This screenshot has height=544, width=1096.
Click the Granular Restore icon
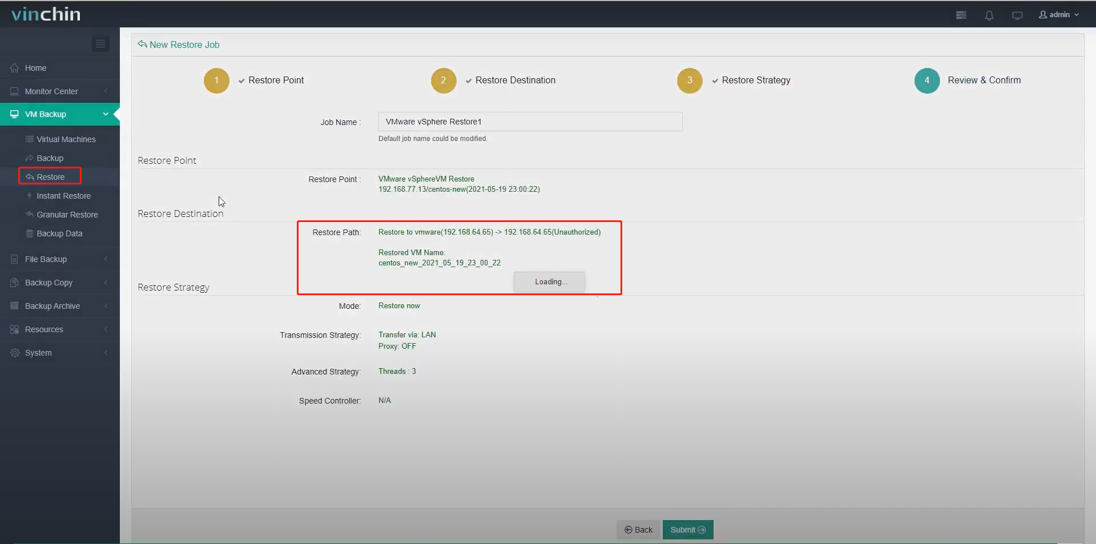coord(30,215)
